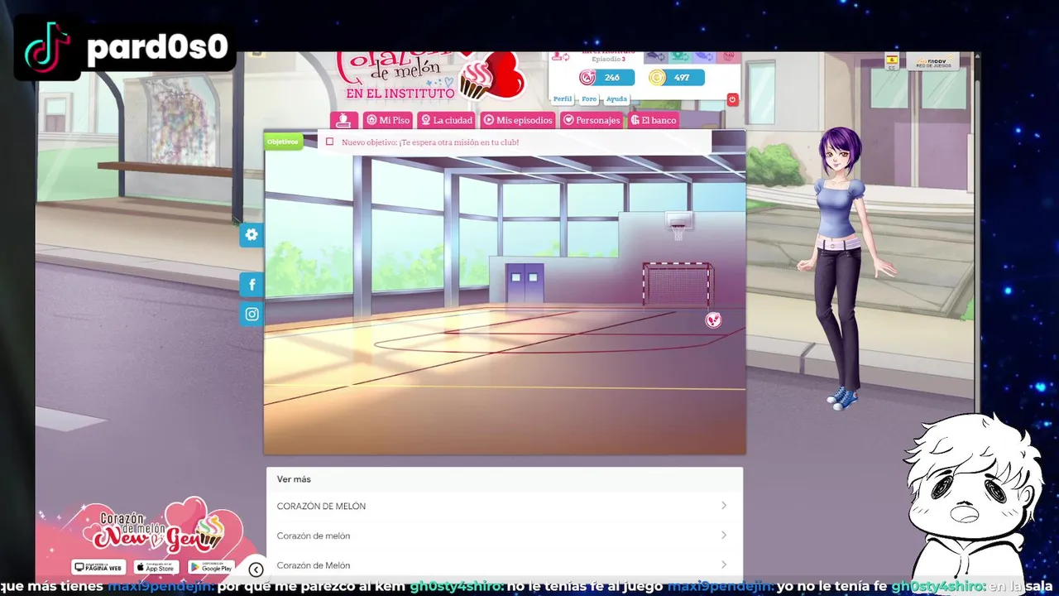The width and height of the screenshot is (1059, 596).
Task: Click the action points icon beside 246
Action: [x=587, y=77]
